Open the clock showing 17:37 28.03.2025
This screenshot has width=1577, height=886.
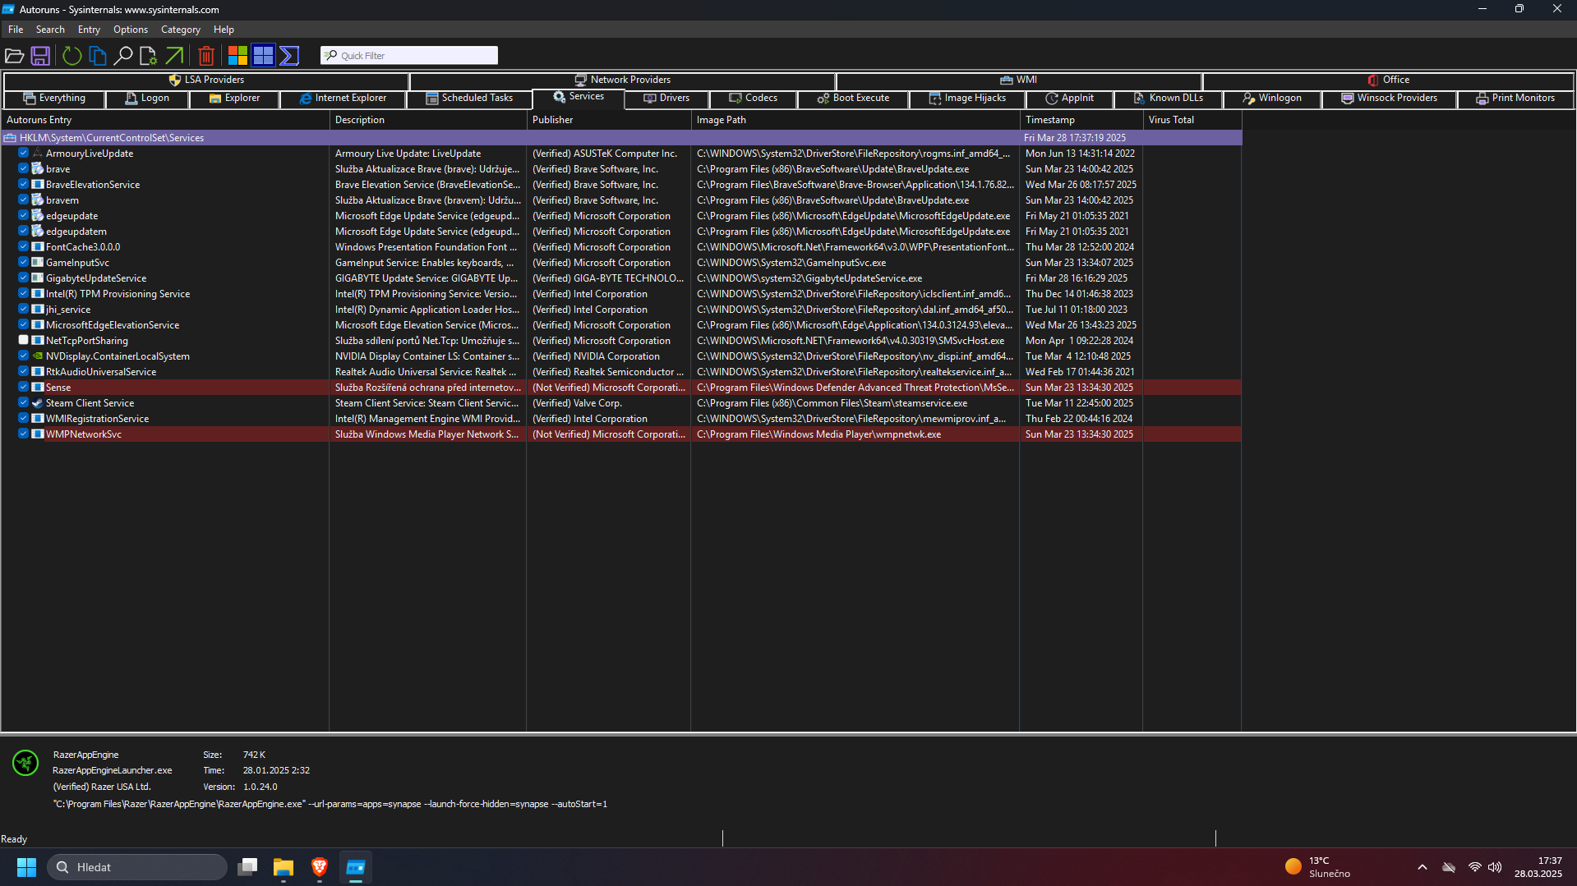(x=1538, y=867)
